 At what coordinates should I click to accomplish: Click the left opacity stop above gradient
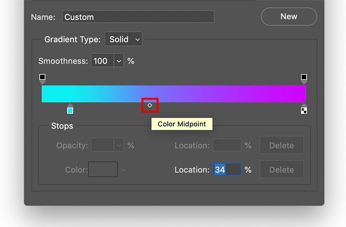[42, 78]
